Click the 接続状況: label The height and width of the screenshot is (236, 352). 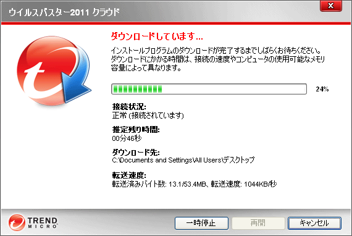[129, 106]
